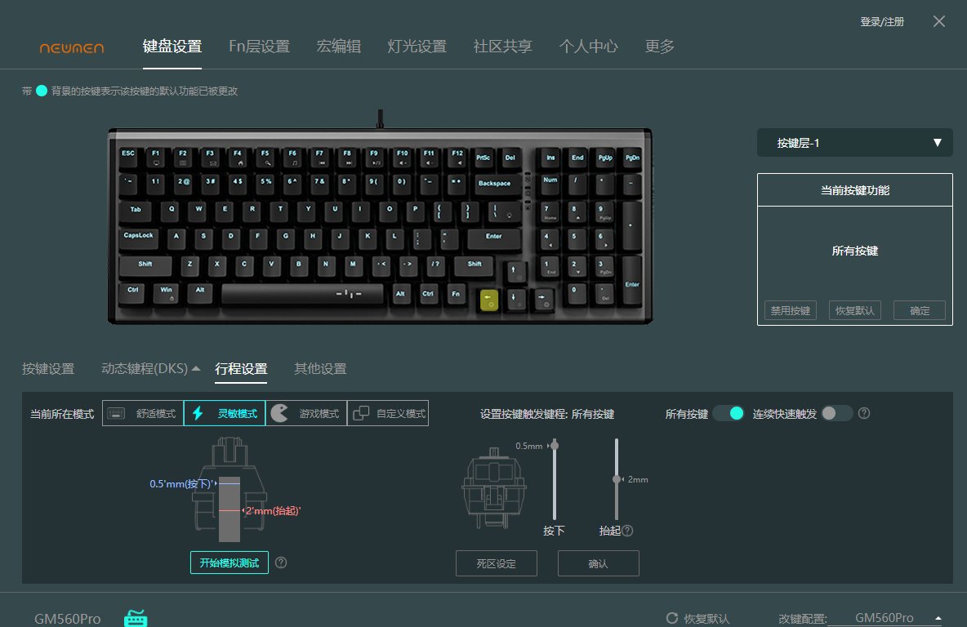Toggle the 所有按键 all-keys switch

[729, 413]
